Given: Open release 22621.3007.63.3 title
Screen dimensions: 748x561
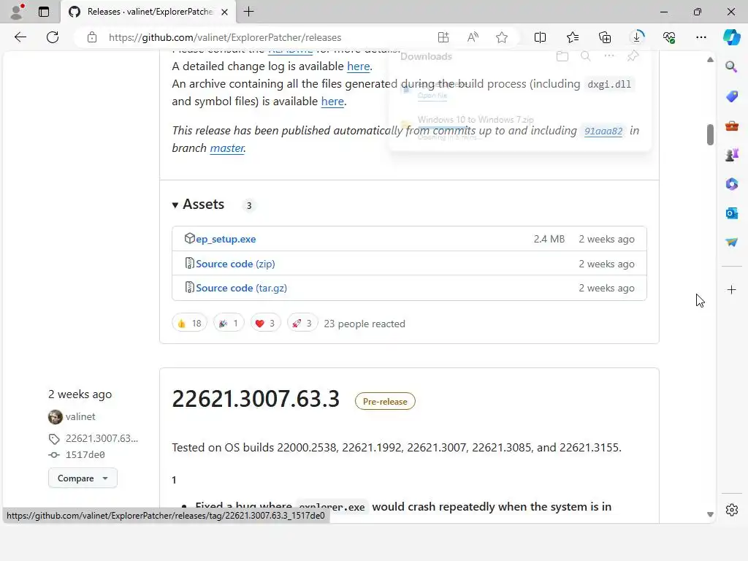Looking at the screenshot, I should (x=256, y=399).
